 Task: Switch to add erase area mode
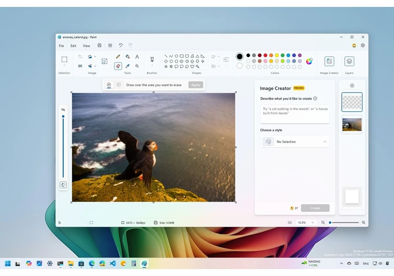pos(109,85)
